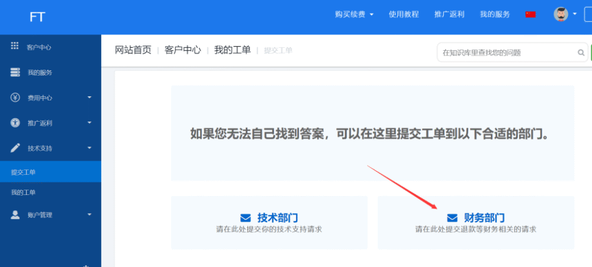Image resolution: width=592 pixels, height=267 pixels.
Task: Collapse the 技术支持 sidebar arrow
Action: tap(89, 148)
